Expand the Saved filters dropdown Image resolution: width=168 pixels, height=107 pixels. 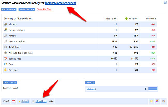coord(27,9)
